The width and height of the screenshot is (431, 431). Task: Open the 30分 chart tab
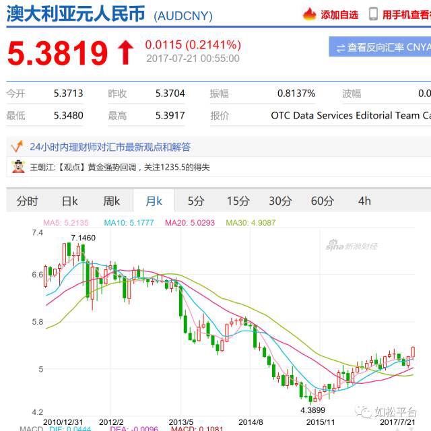[280, 201]
